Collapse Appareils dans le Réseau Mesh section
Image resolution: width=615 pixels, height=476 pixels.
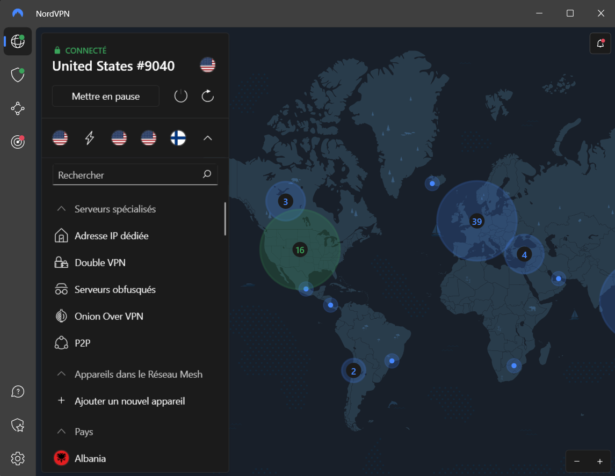pyautogui.click(x=61, y=374)
